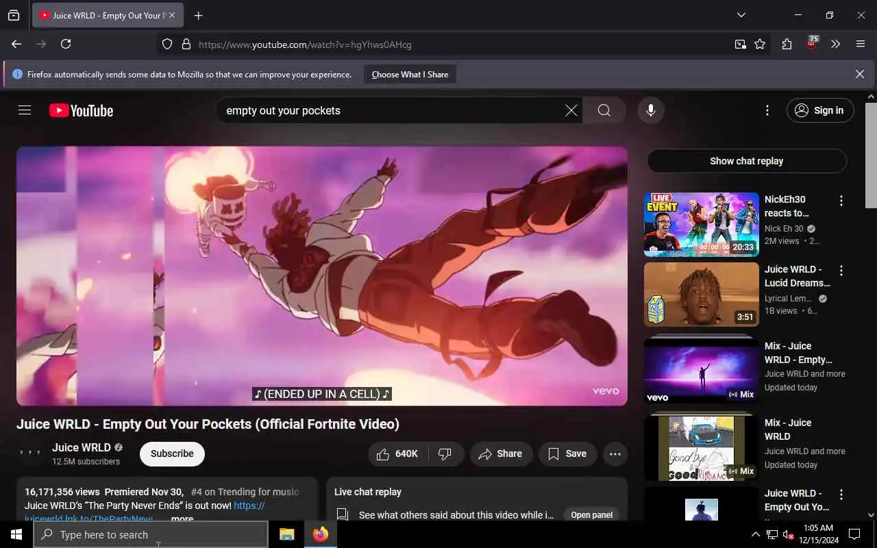This screenshot has width=877, height=548.
Task: Start voice search with microphone icon
Action: pos(650,110)
